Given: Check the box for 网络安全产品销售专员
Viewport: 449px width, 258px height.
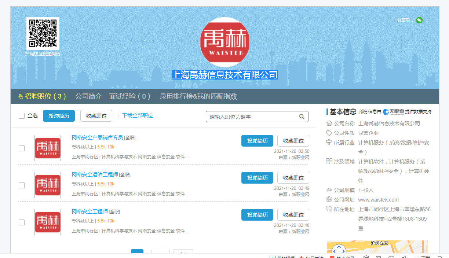Looking at the screenshot, I should (x=22, y=148).
